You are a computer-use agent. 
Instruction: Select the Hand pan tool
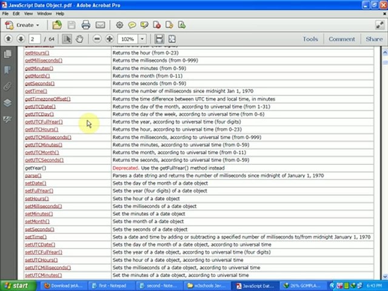pos(79,39)
